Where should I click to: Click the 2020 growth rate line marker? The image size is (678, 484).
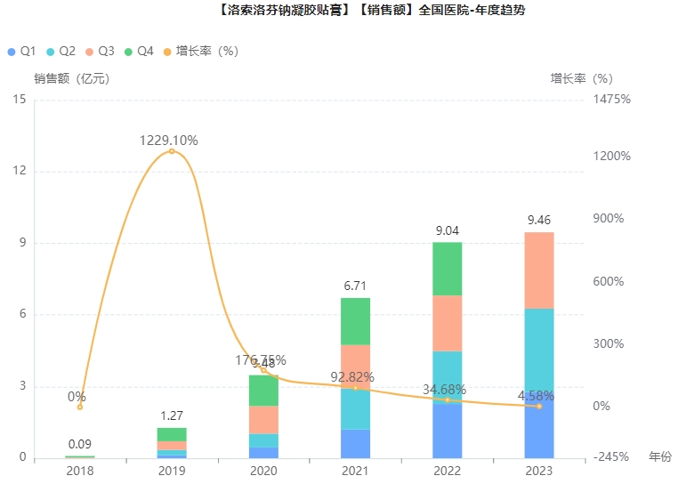[263, 370]
